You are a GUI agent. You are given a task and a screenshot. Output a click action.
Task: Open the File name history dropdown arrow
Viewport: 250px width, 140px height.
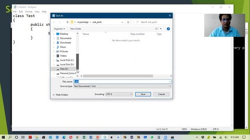[x=170, y=82]
